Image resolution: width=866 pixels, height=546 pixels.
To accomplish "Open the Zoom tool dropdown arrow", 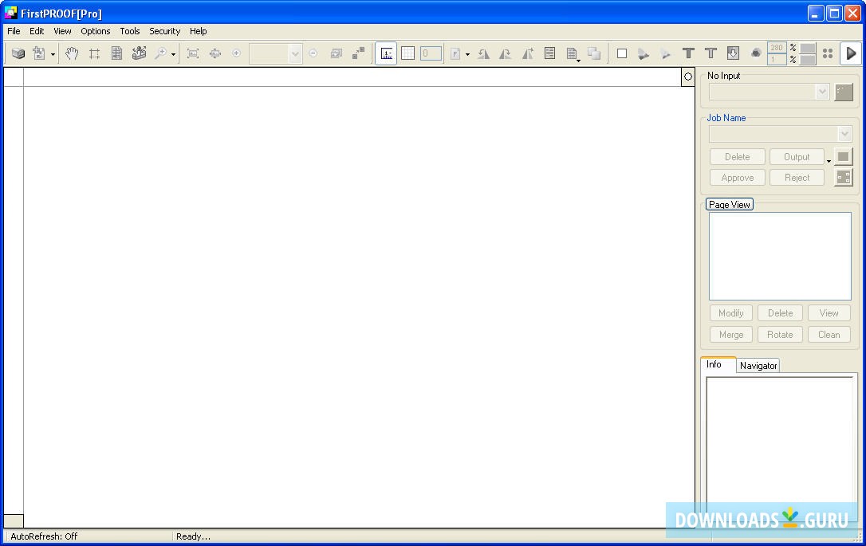I will (173, 54).
